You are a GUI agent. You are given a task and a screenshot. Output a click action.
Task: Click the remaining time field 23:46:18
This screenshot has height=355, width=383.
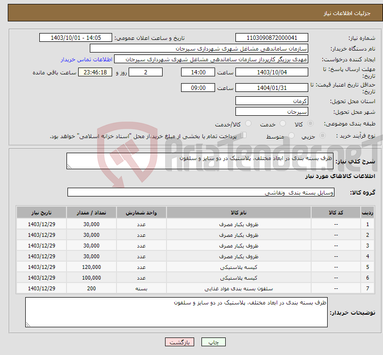(x=95, y=72)
